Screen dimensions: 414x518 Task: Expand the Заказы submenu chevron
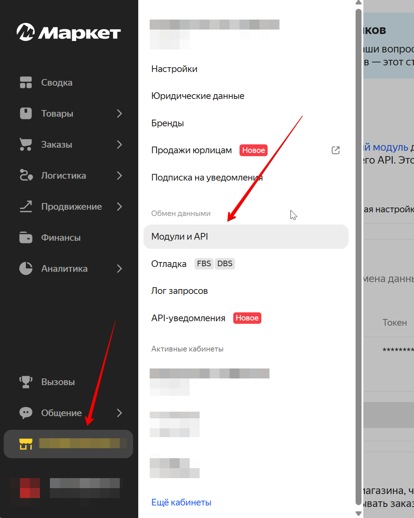coord(119,144)
